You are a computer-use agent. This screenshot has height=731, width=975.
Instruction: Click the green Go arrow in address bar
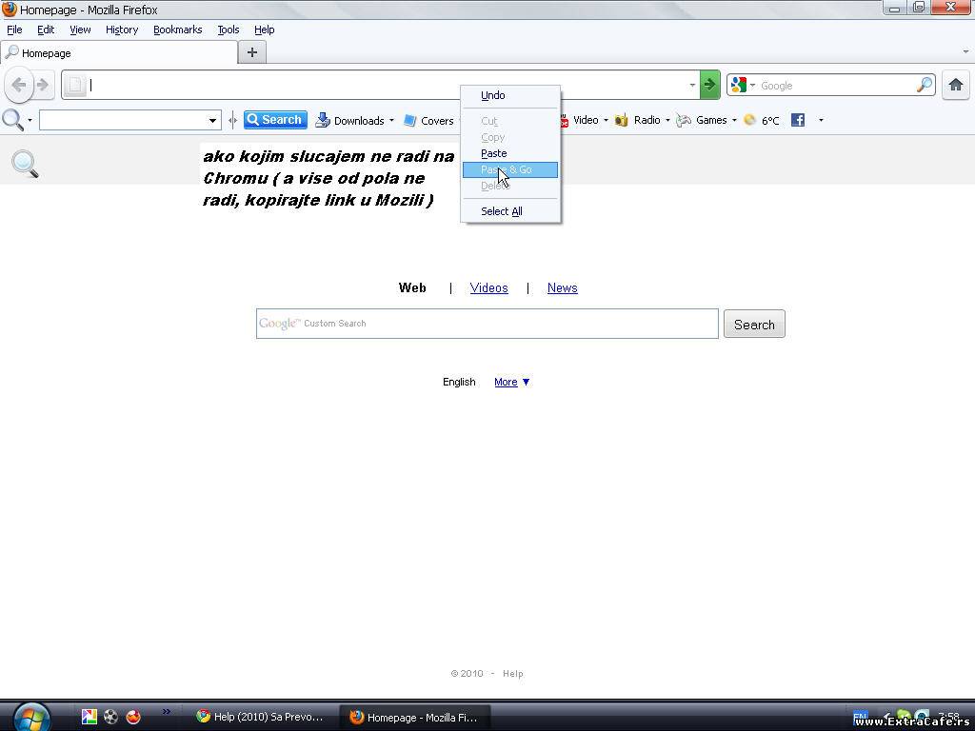point(709,85)
